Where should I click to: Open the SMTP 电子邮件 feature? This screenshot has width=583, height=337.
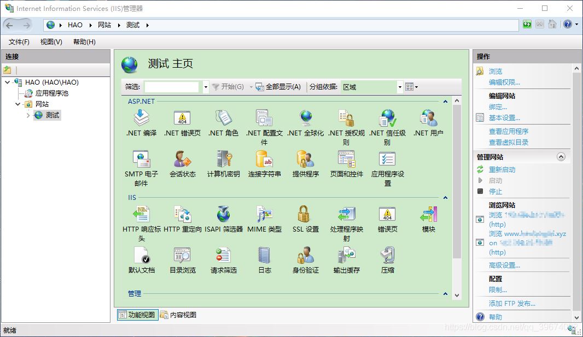point(141,168)
